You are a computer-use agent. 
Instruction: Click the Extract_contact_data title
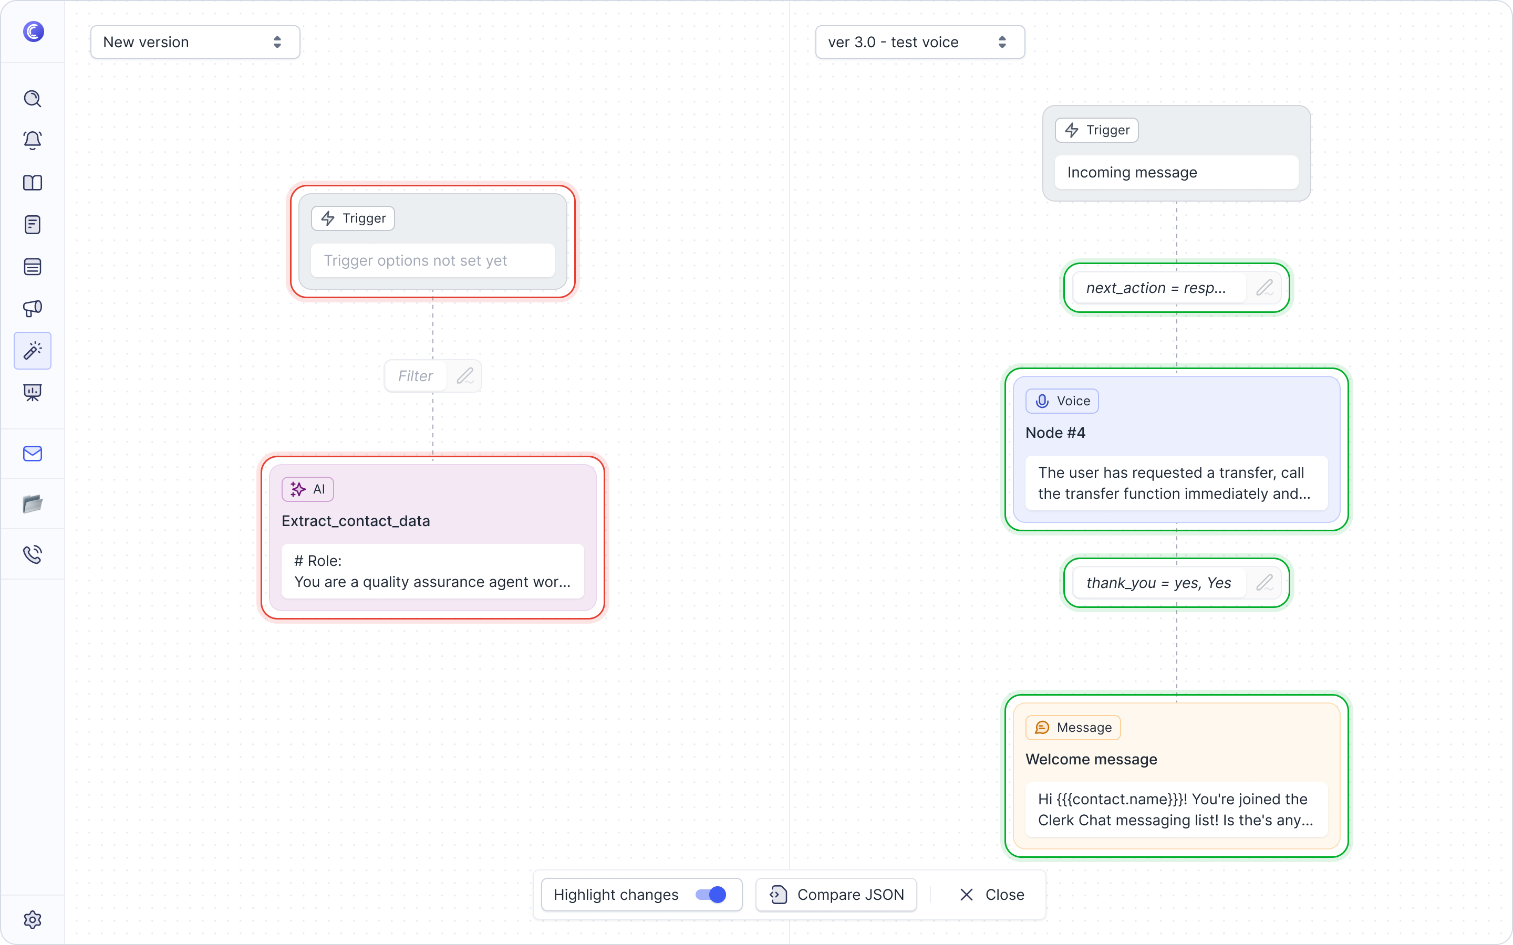pos(356,521)
